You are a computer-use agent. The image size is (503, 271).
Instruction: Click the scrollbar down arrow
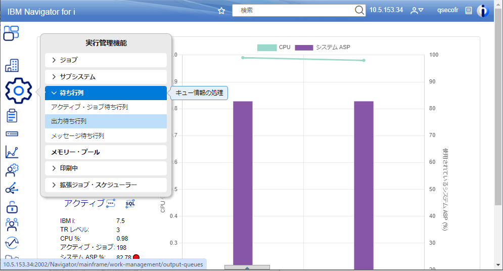click(x=498, y=265)
